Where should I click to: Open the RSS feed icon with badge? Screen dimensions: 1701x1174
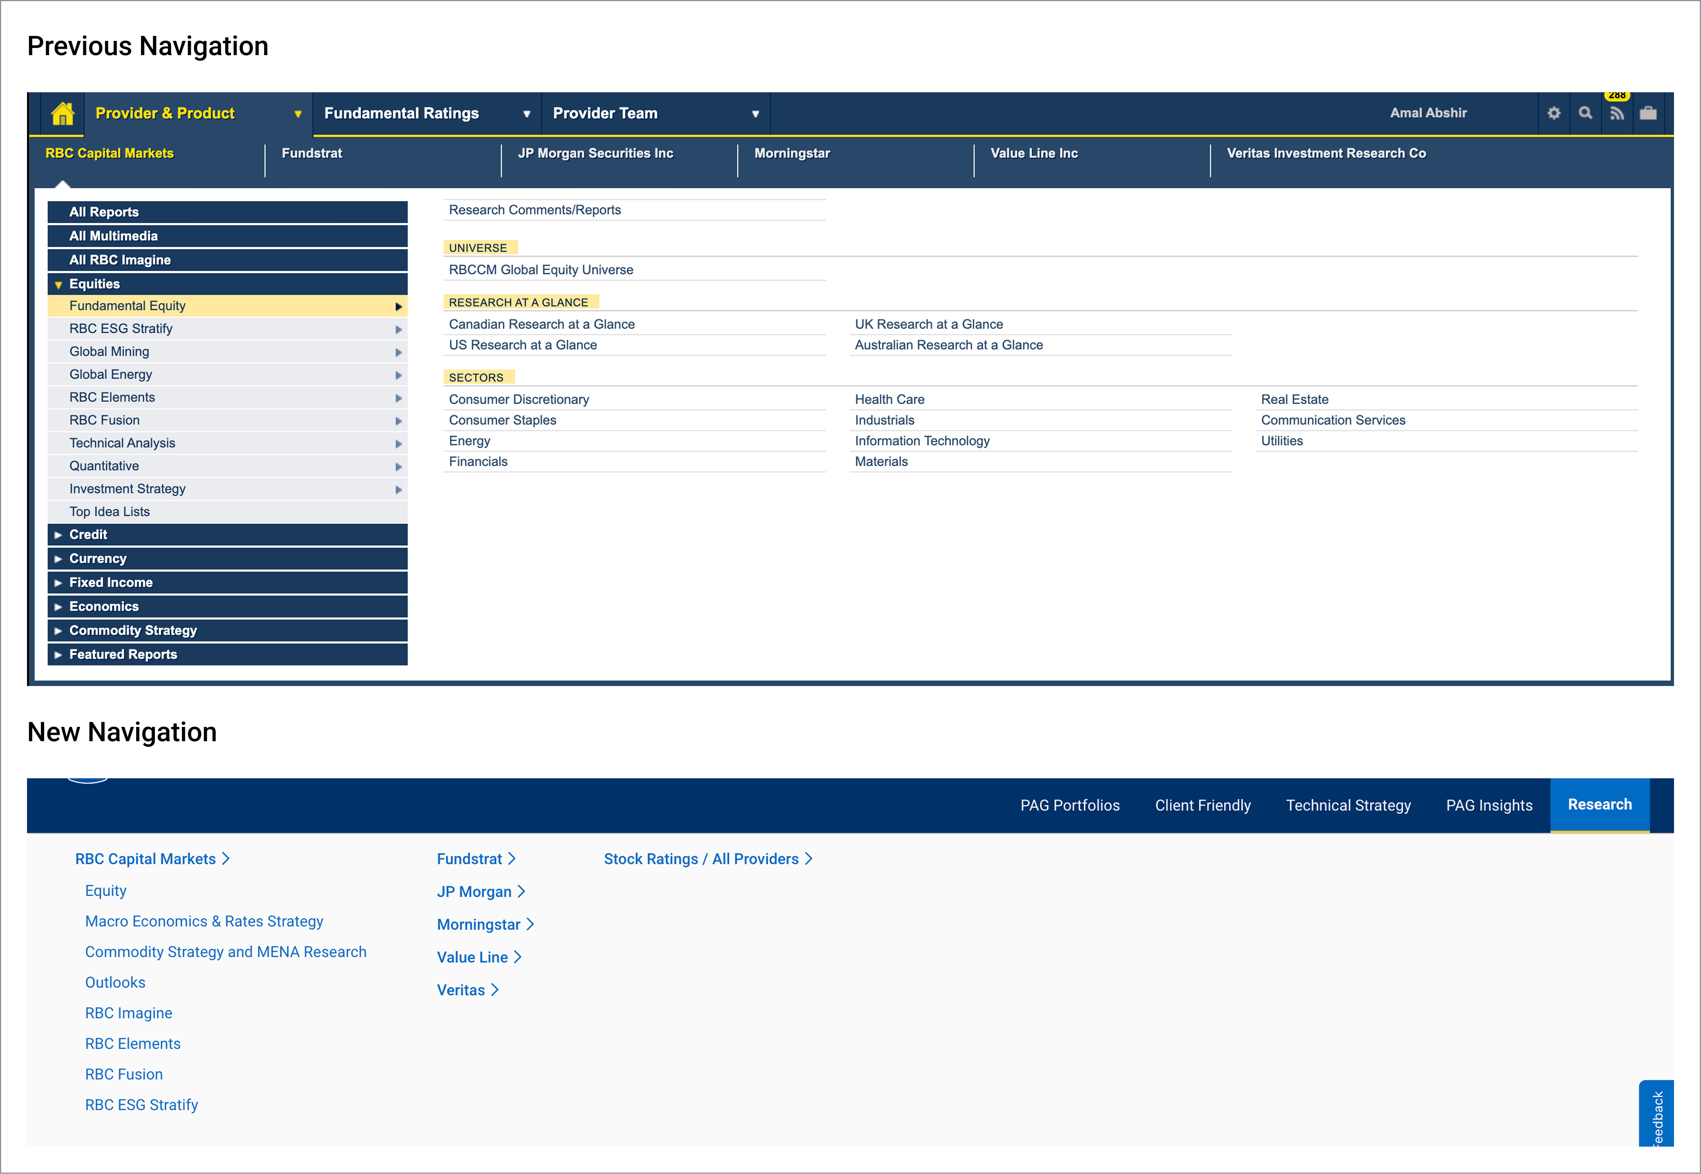(1616, 113)
